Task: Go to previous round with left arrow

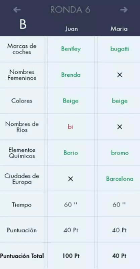Action: (x=17, y=10)
